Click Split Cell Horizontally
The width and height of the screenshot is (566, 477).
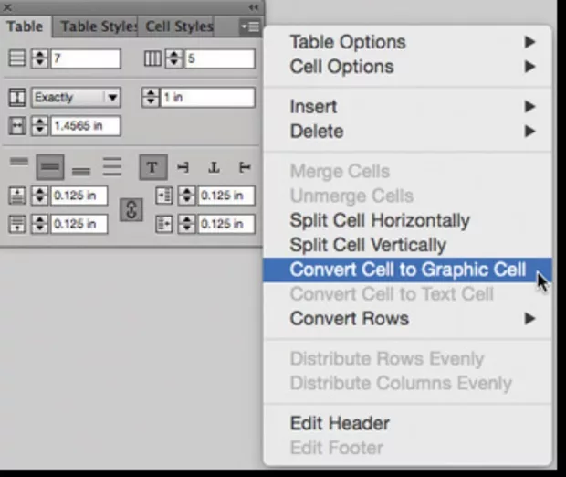pyautogui.click(x=379, y=220)
